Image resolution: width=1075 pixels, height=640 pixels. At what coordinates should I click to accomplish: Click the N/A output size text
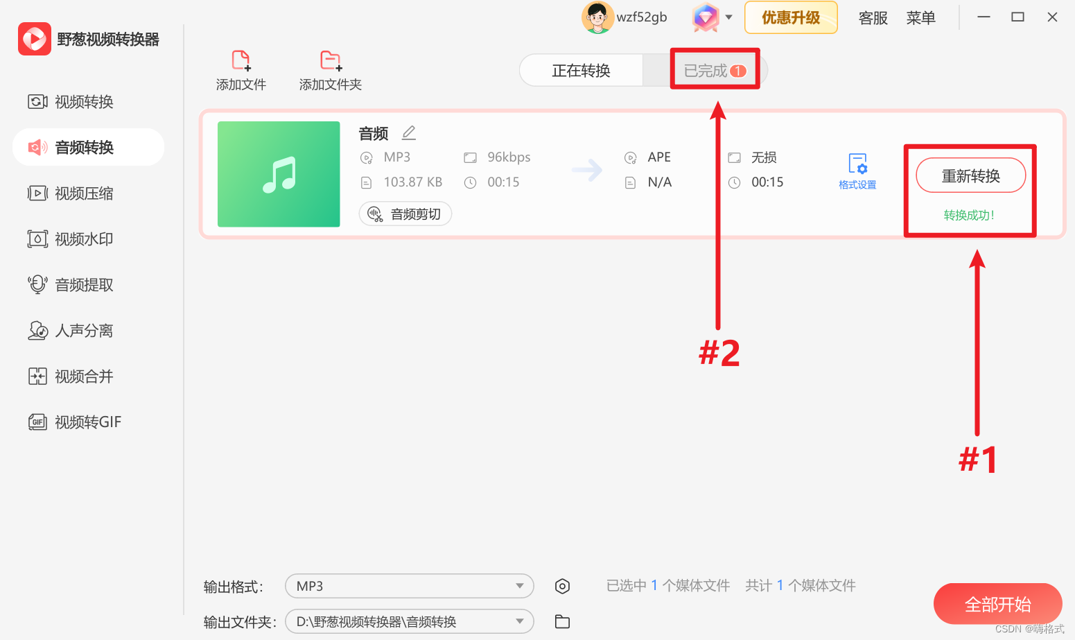(660, 182)
